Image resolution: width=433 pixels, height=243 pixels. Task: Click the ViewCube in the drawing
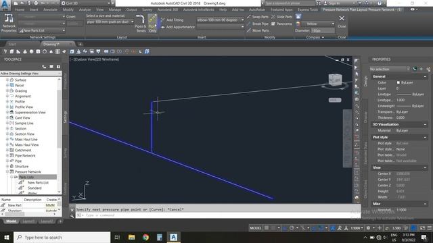click(x=336, y=80)
